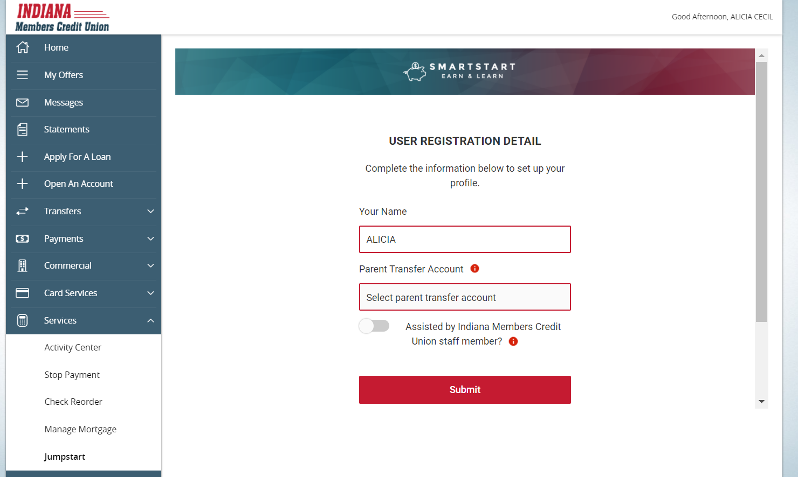The image size is (798, 477).
Task: Click the Commercial building icon
Action: click(23, 265)
